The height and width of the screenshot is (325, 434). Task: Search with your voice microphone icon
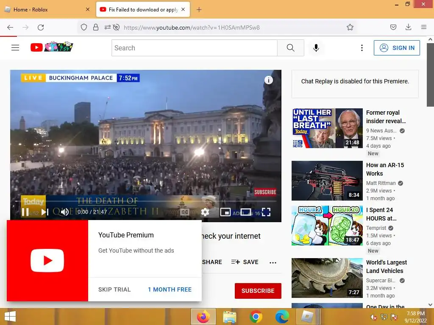[316, 48]
